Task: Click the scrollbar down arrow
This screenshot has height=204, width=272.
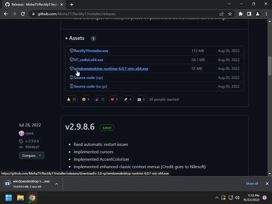Action: pyautogui.click(x=270, y=174)
